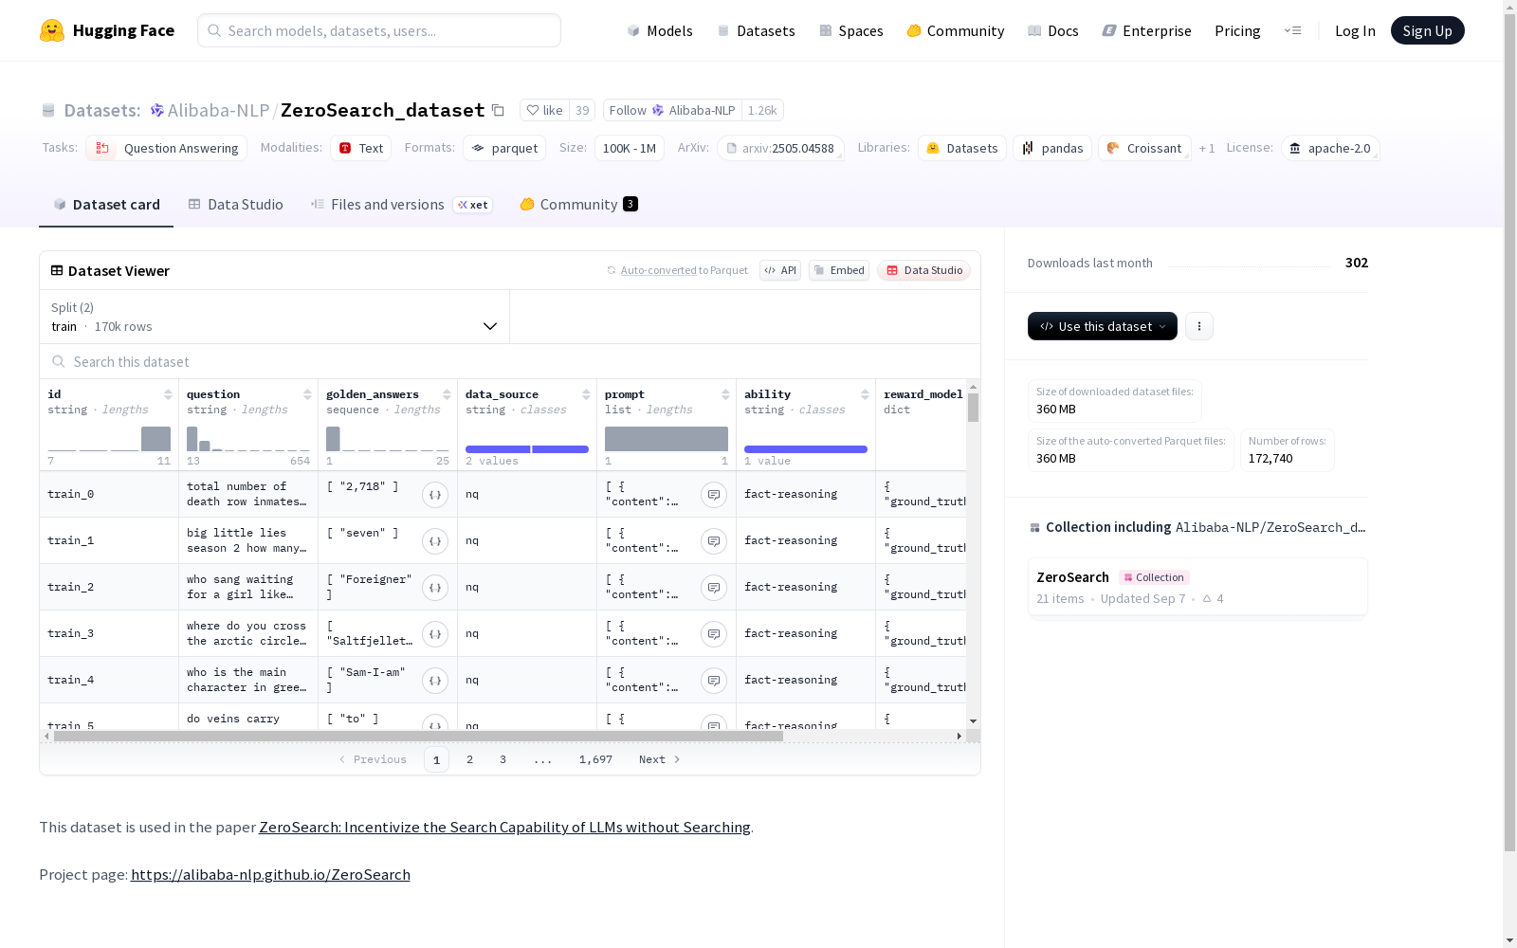
Task: Open the Use this dataset dropdown
Action: coord(1103,326)
